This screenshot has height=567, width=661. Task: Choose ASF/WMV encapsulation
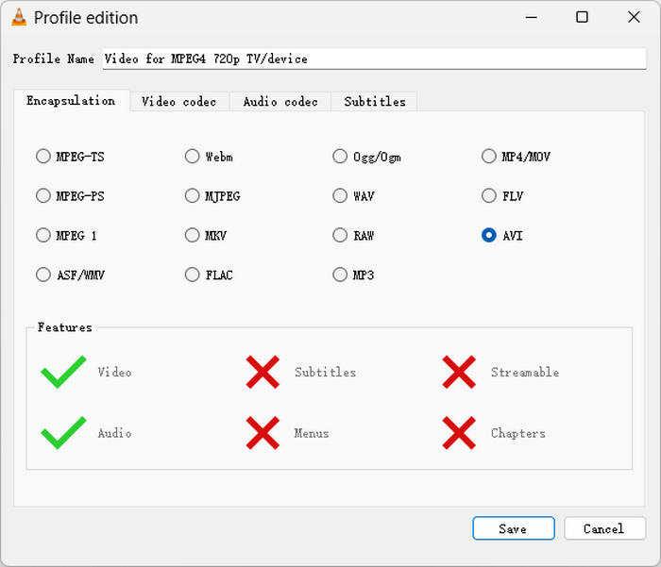(70, 275)
